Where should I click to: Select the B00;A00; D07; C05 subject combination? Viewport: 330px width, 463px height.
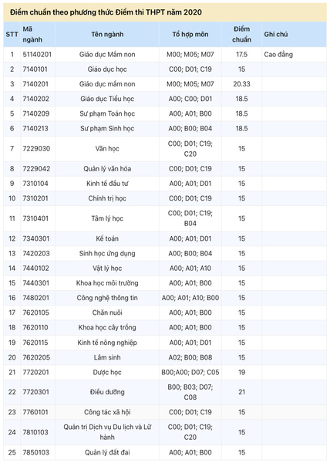pos(190,373)
